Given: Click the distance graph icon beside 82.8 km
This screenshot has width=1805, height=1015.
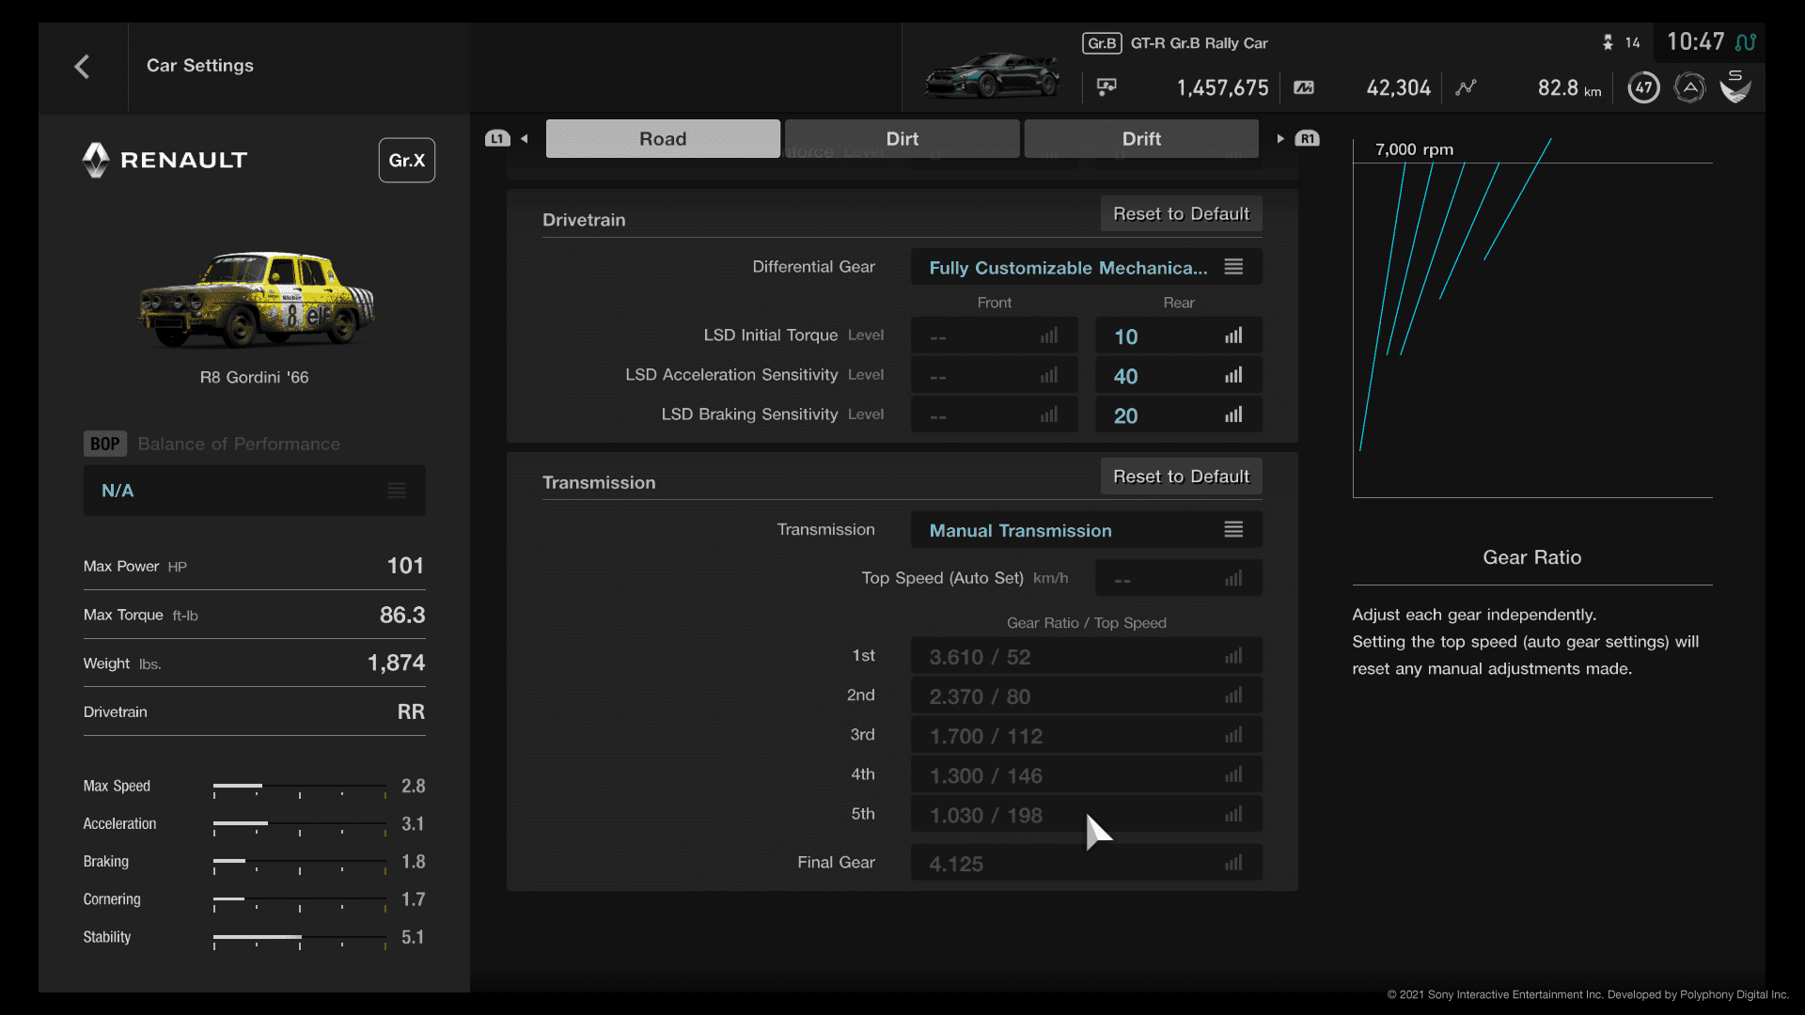Looking at the screenshot, I should click(1466, 87).
